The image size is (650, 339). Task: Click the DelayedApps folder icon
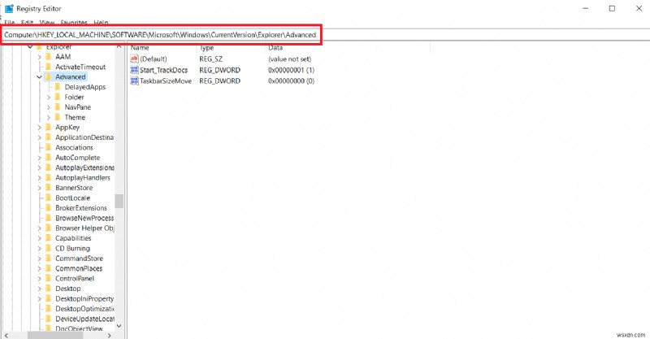click(57, 87)
